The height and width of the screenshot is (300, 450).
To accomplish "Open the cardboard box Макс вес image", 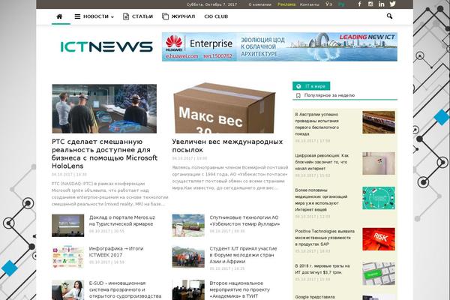I will point(224,108).
